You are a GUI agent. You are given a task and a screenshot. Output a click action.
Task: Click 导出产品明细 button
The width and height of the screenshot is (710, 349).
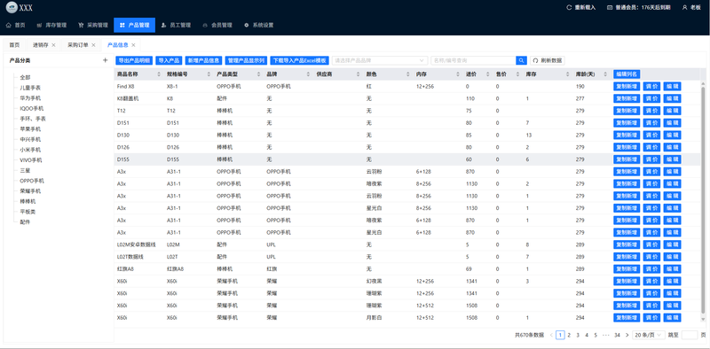point(134,60)
